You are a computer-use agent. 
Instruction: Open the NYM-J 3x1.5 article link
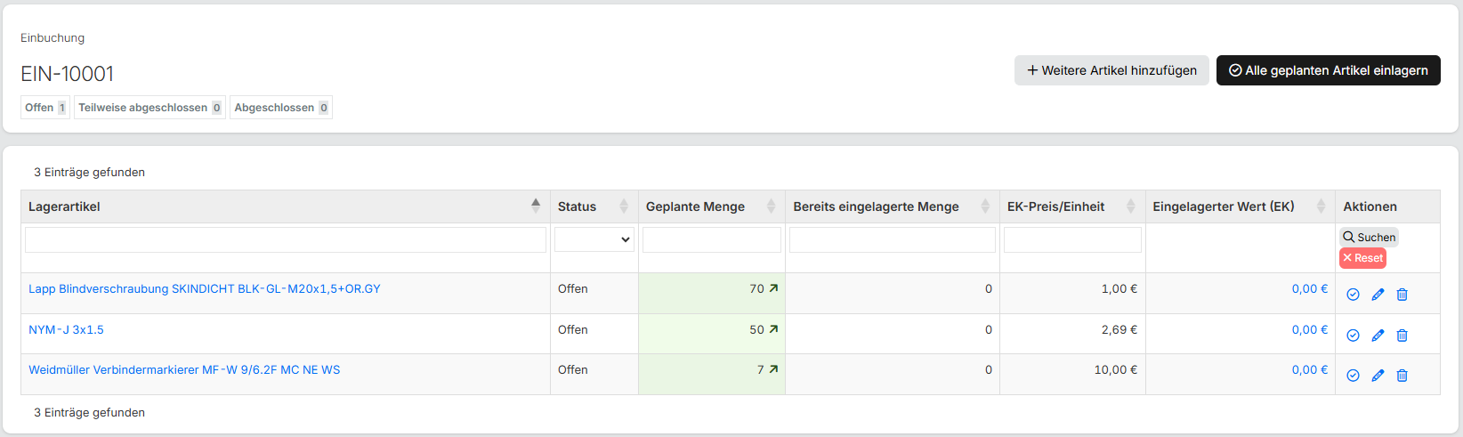tap(66, 329)
